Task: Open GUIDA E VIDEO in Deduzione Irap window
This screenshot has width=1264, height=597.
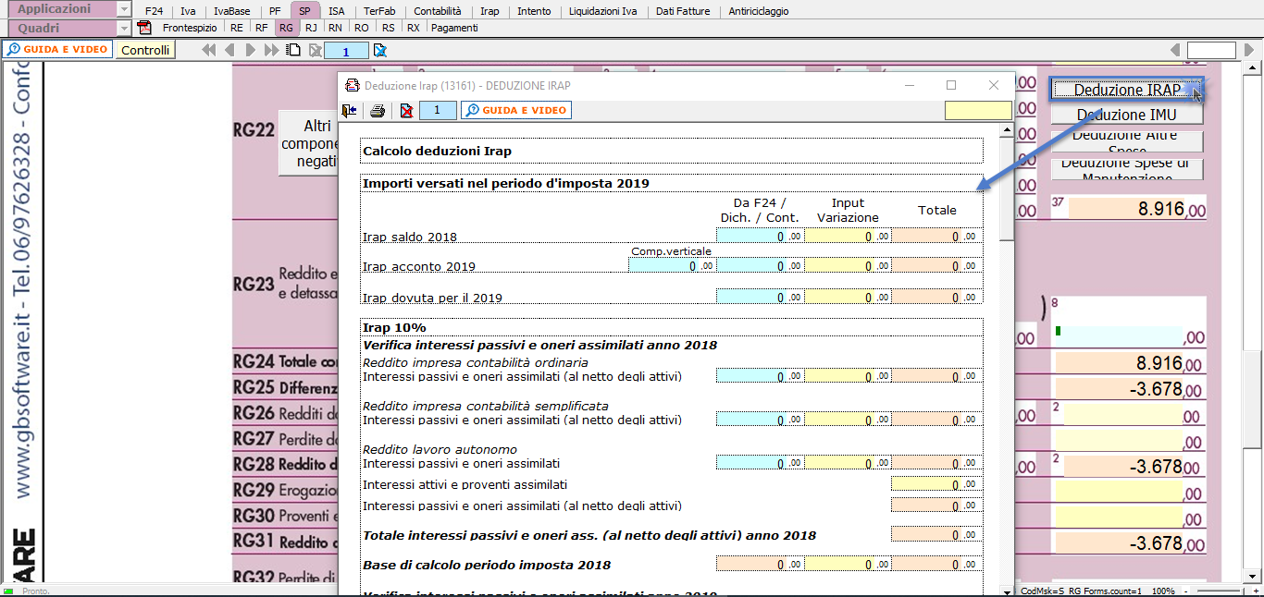Action: pyautogui.click(x=516, y=111)
